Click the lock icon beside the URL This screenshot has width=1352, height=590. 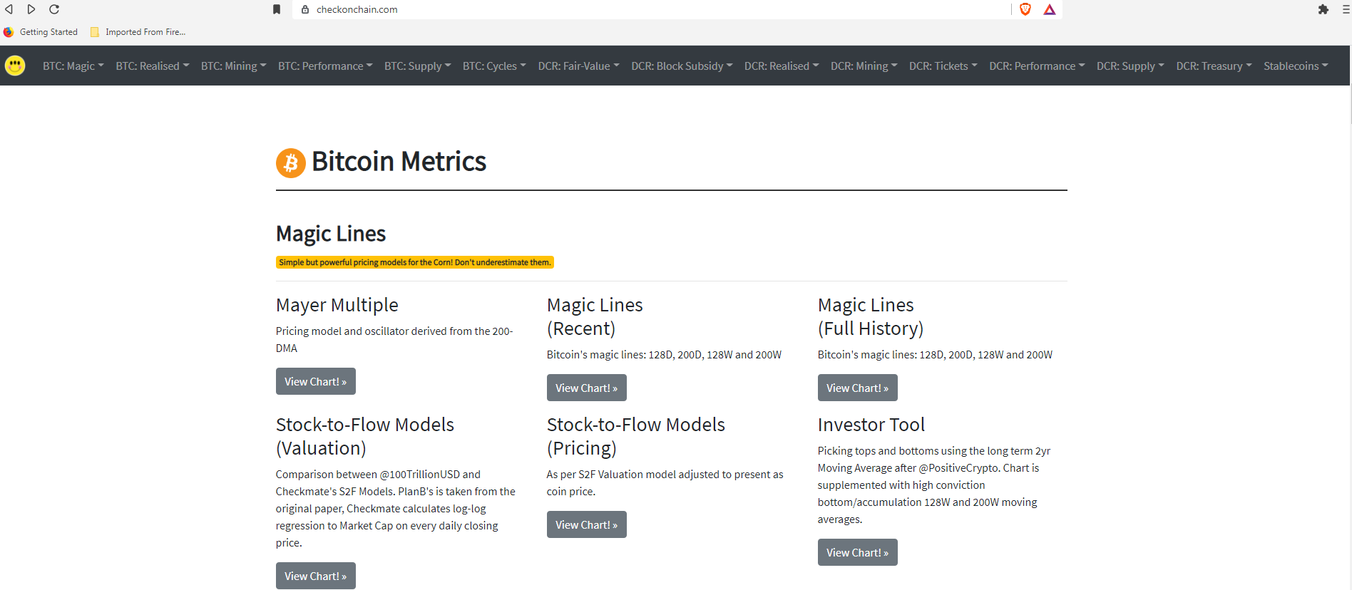coord(305,9)
